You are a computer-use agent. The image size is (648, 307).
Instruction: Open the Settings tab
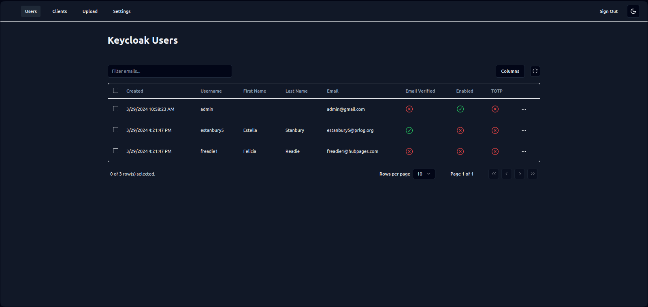pyautogui.click(x=122, y=11)
